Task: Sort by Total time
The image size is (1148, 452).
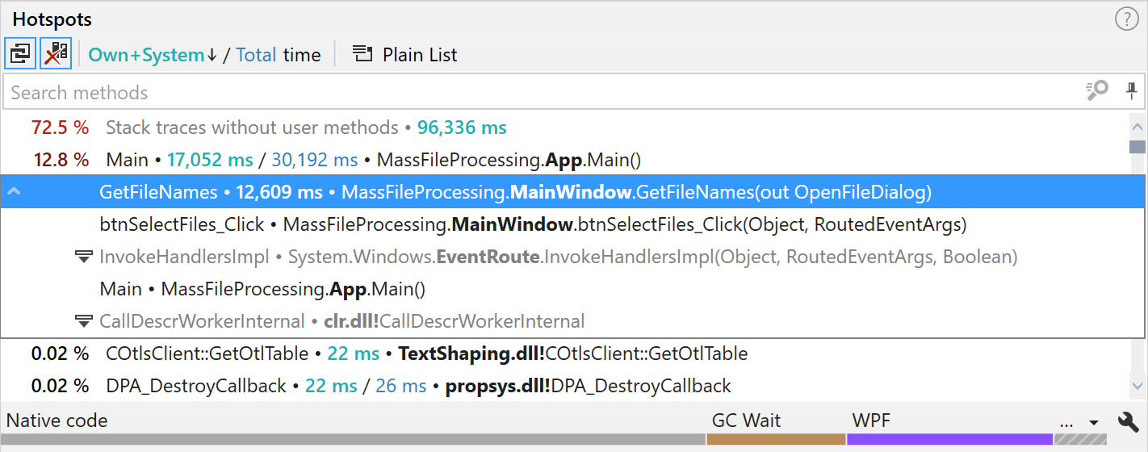Action: 256,55
